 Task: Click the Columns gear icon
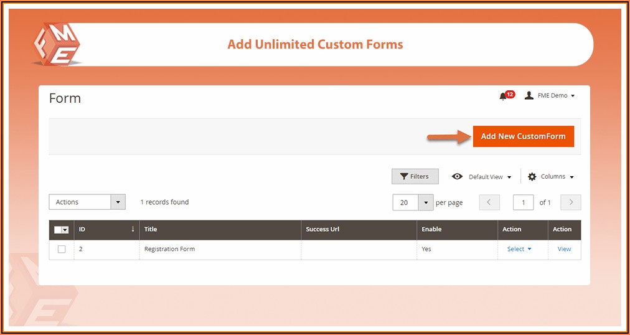532,177
